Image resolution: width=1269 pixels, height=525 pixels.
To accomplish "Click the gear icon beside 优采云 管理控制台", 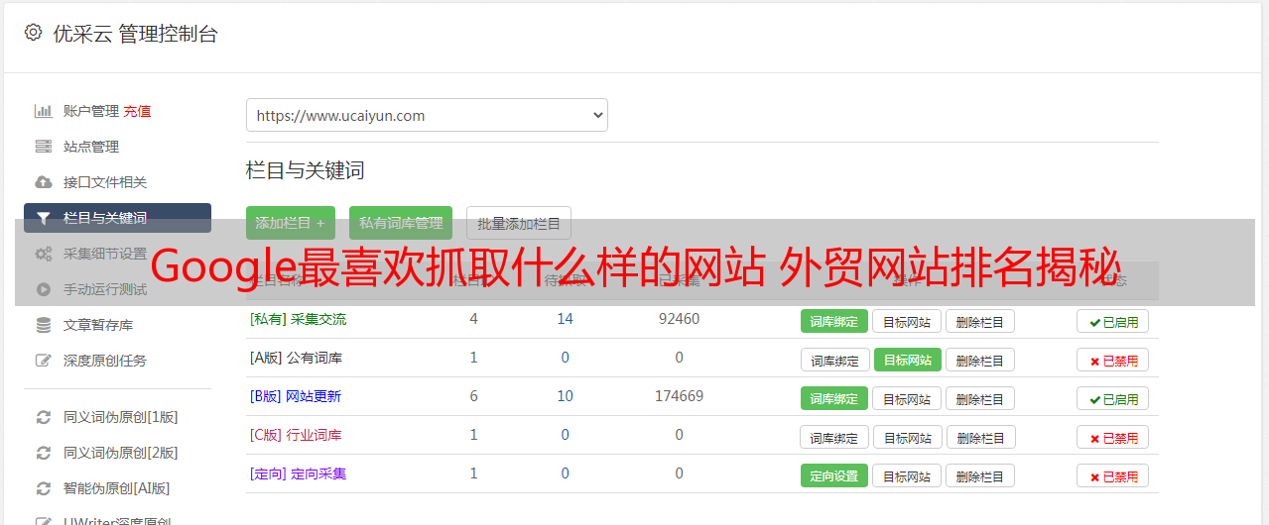I will [33, 33].
